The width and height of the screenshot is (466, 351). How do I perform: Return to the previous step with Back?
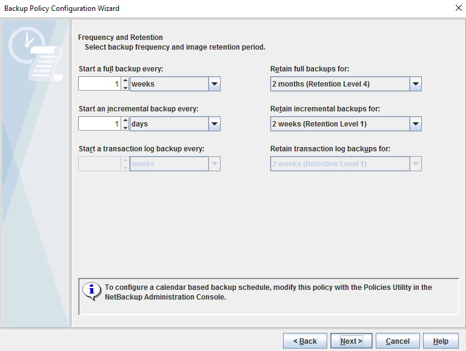point(305,341)
